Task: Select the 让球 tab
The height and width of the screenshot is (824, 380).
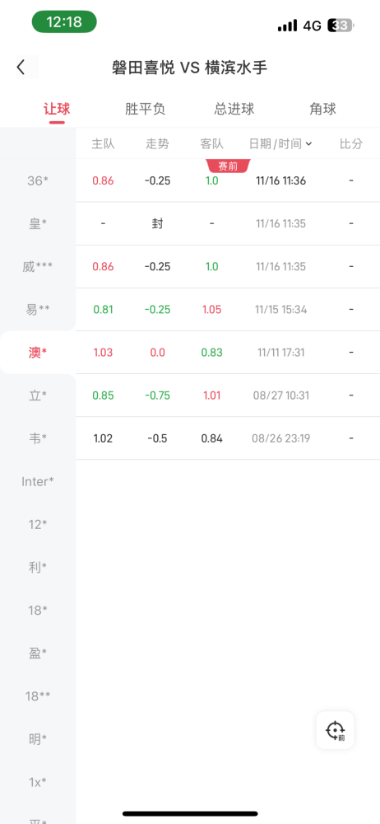Action: pos(58,110)
